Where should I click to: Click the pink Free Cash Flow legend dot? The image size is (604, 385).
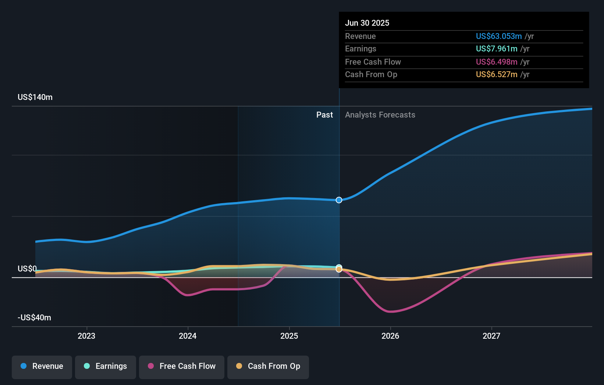tap(150, 366)
